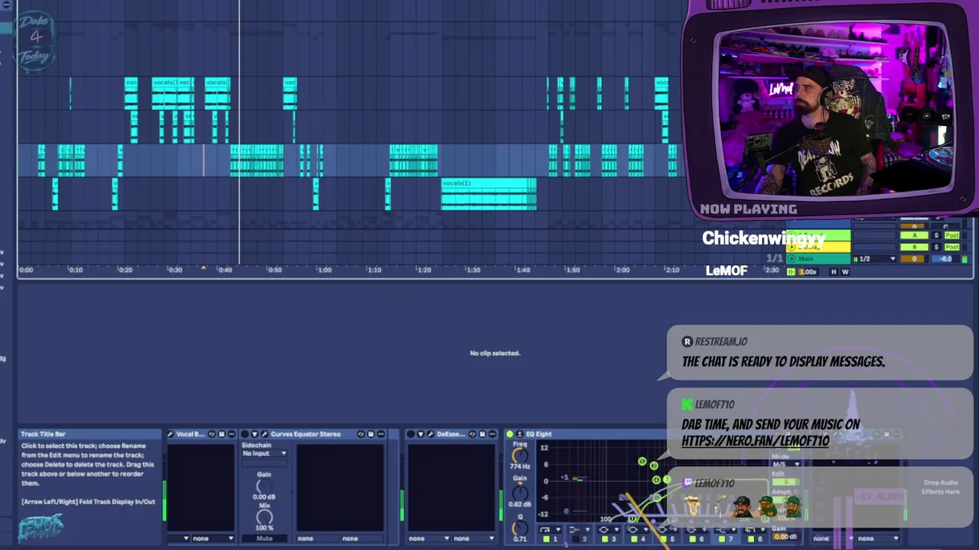Click the H height-fit button
The image size is (979, 550).
[x=834, y=271]
